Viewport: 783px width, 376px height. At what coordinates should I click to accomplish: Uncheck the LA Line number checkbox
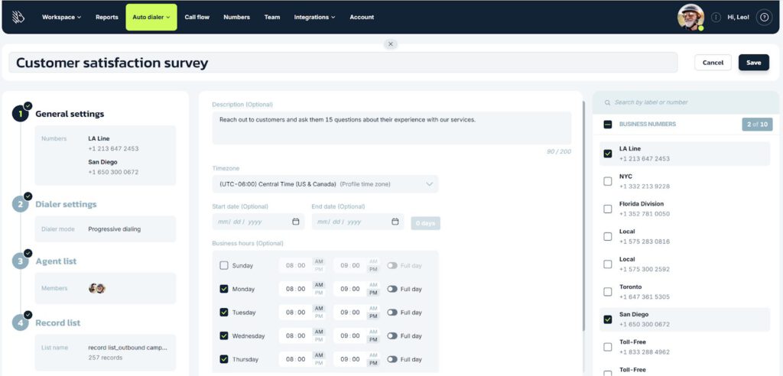tap(608, 154)
